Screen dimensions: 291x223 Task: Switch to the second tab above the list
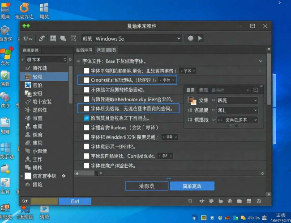107,50
